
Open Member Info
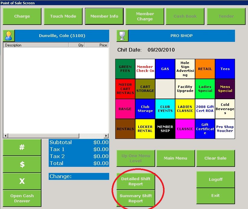[104, 16]
